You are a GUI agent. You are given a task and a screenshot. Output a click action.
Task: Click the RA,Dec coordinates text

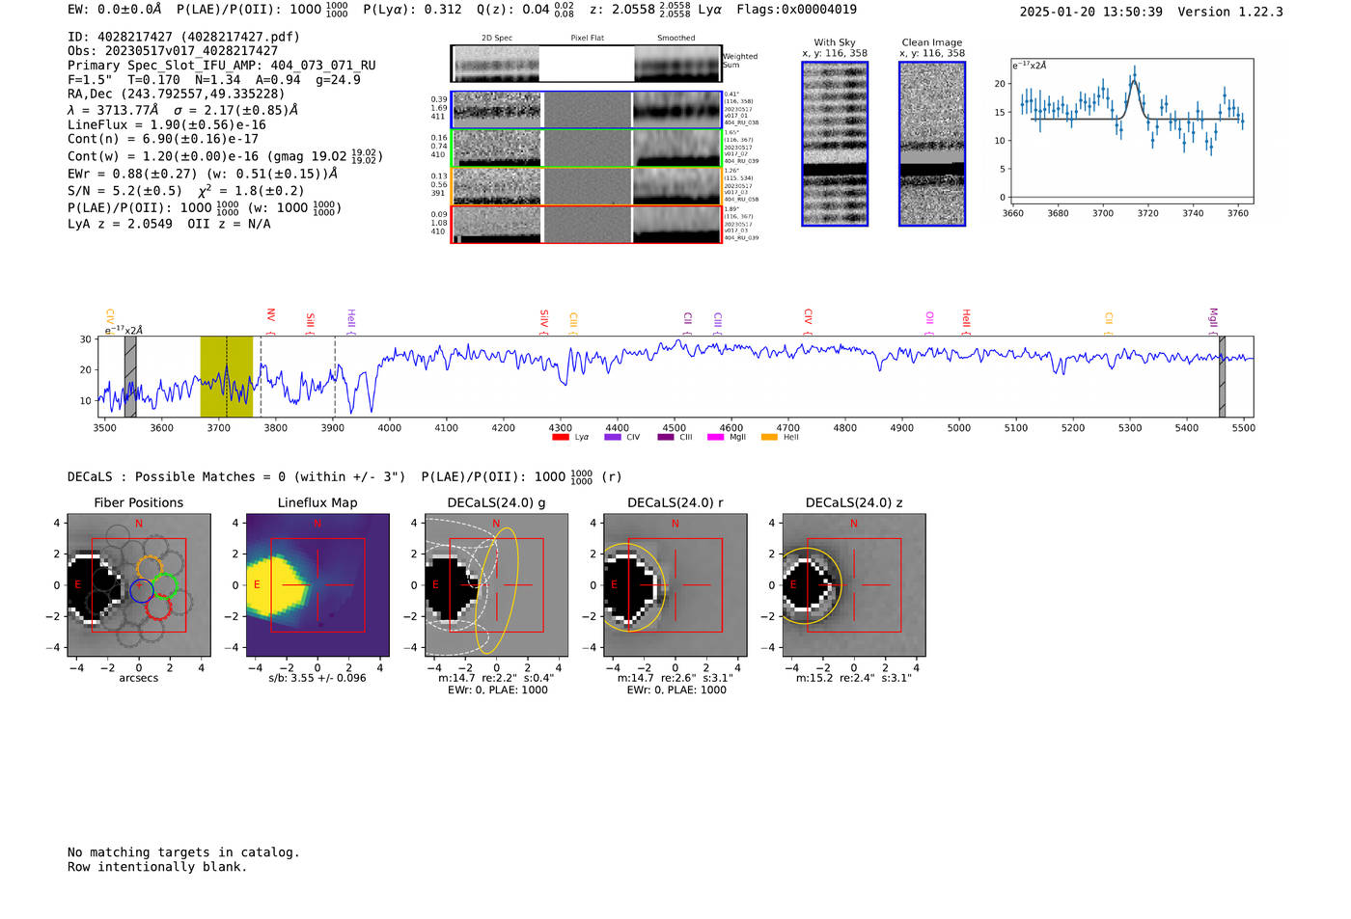click(x=177, y=94)
